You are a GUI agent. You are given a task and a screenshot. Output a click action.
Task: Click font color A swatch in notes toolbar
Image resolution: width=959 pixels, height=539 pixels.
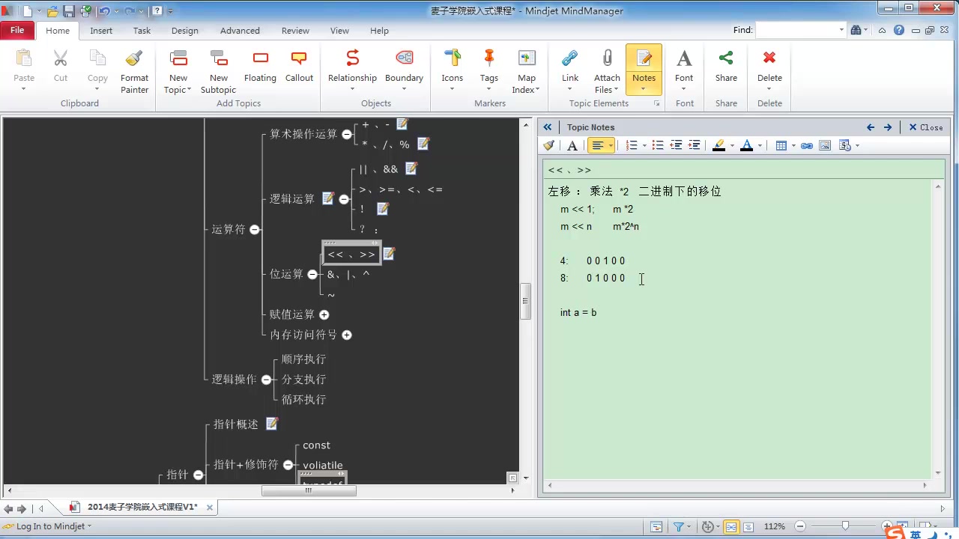(x=746, y=146)
